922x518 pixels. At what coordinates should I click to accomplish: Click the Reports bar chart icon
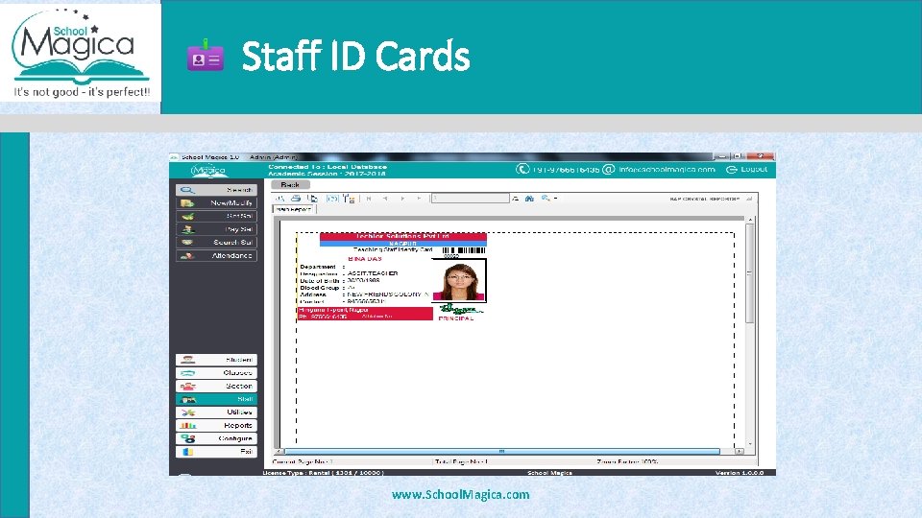[x=187, y=425]
